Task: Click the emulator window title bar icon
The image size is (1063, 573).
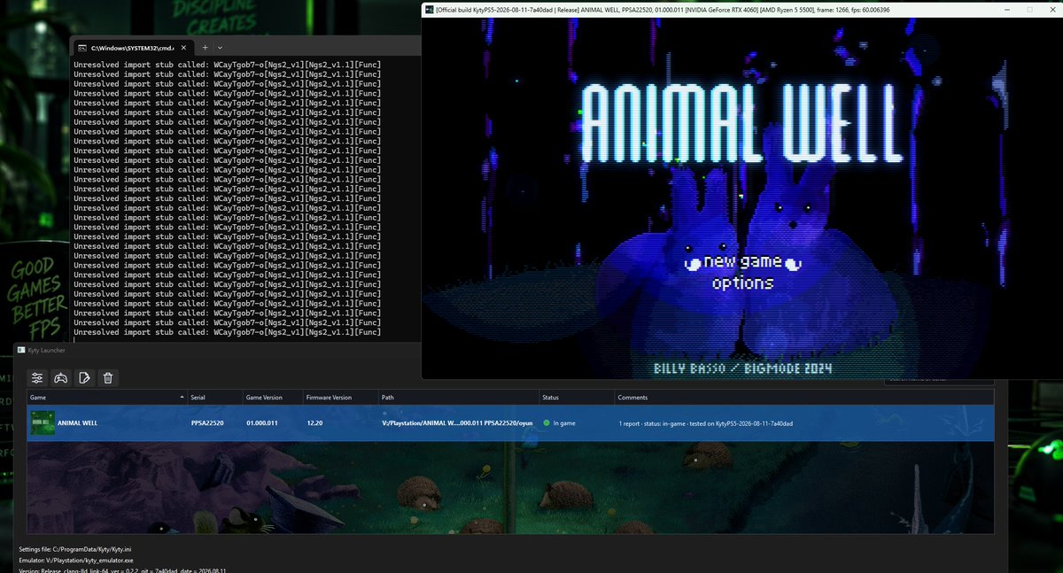Action: 429,9
